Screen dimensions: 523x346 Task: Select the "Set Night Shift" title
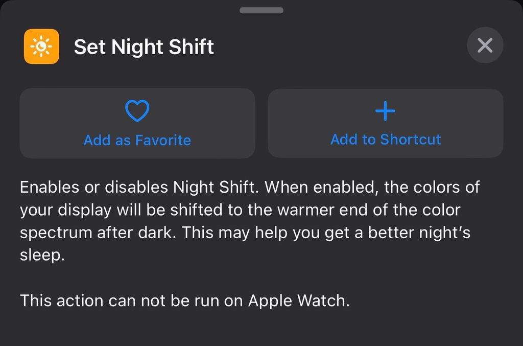pos(144,47)
